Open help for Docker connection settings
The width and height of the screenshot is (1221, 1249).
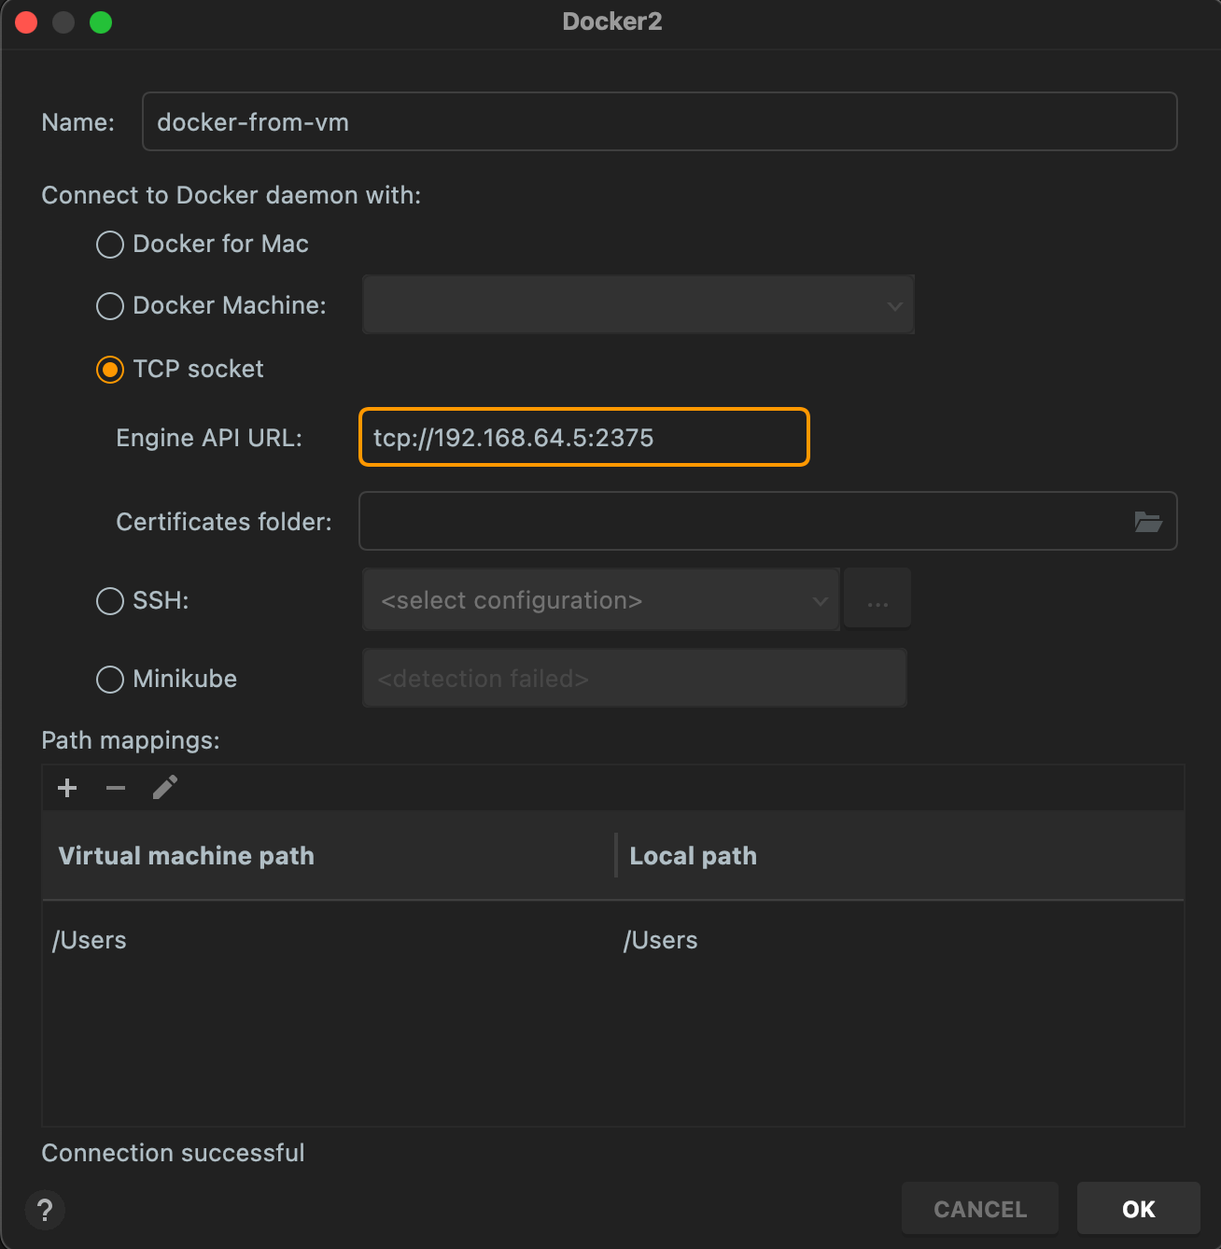click(x=45, y=1210)
